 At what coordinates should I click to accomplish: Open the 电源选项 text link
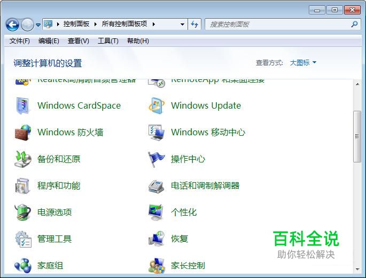pos(54,212)
